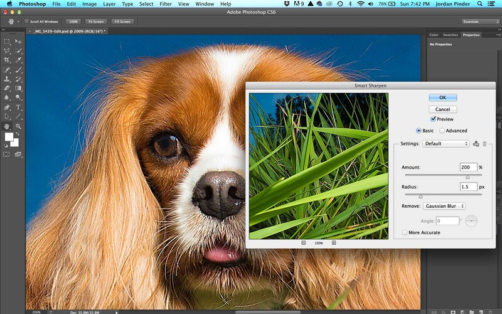Select the Pen tool
The width and height of the screenshot is (502, 314).
[7, 107]
